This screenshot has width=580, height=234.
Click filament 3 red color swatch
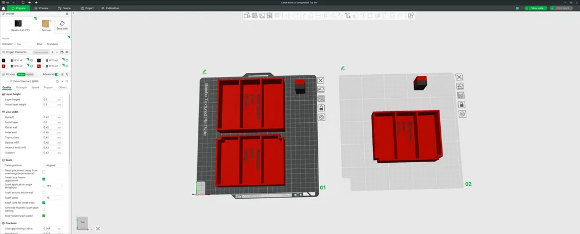[3, 66]
